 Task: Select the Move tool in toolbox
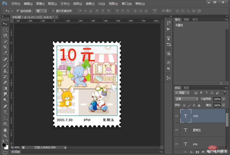pyautogui.click(x=5, y=24)
